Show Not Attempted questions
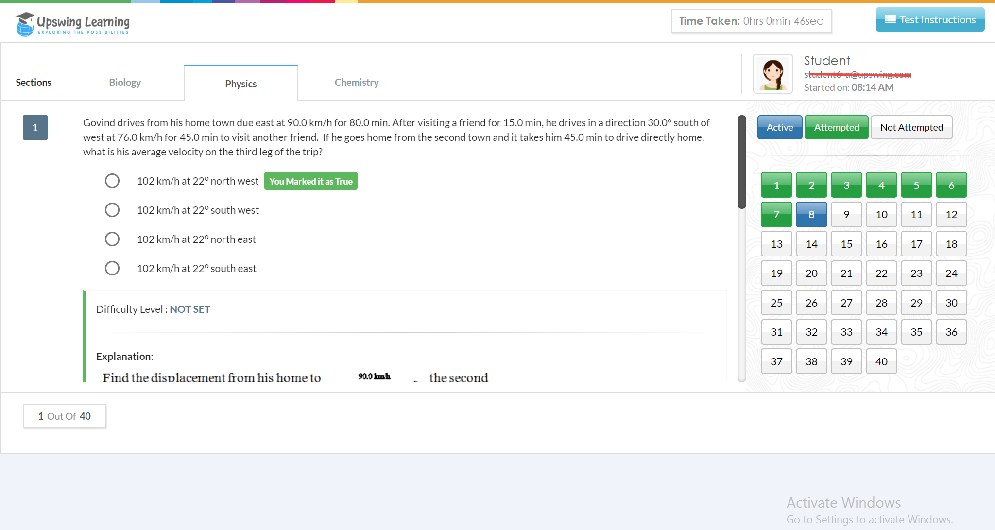Image resolution: width=995 pixels, height=530 pixels. (911, 127)
